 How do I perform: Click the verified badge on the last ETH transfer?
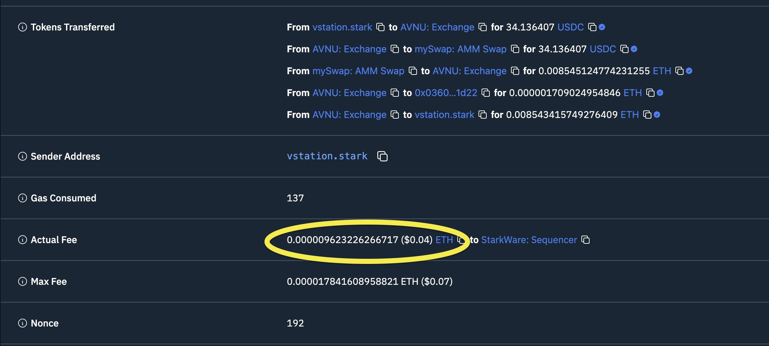pyautogui.click(x=657, y=115)
